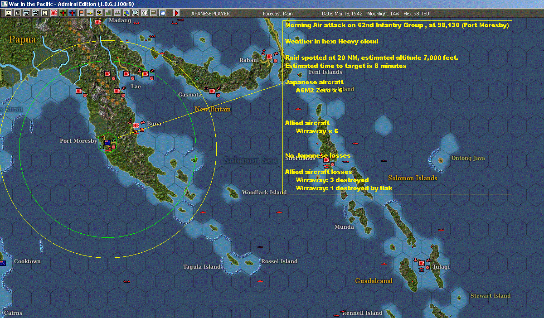Click the red plane on blue icon
The height and width of the screenshot is (318, 544).
tap(72, 13)
